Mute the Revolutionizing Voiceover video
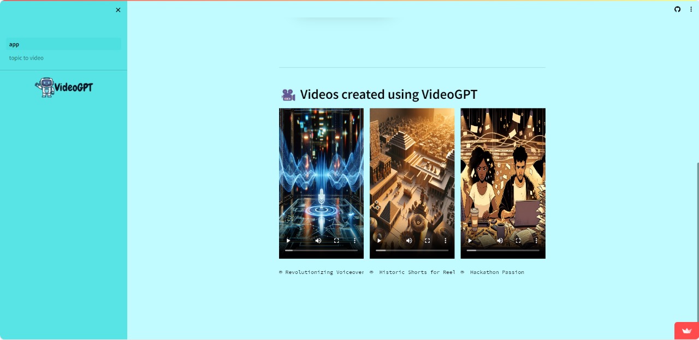This screenshot has width=699, height=340. pyautogui.click(x=318, y=240)
